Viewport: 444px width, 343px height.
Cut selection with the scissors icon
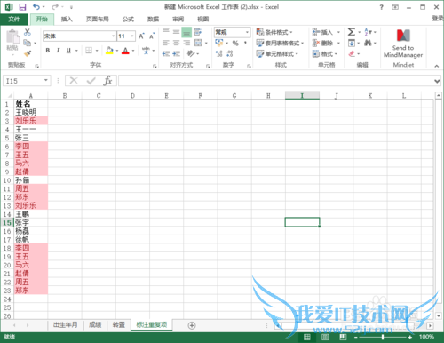28,32
